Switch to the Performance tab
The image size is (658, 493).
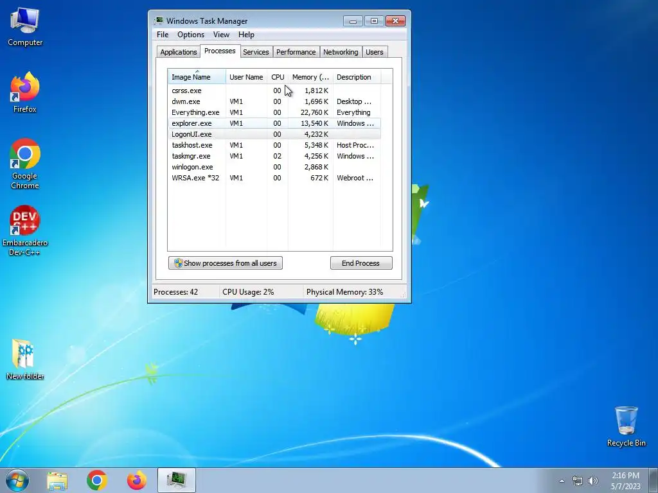(296, 52)
